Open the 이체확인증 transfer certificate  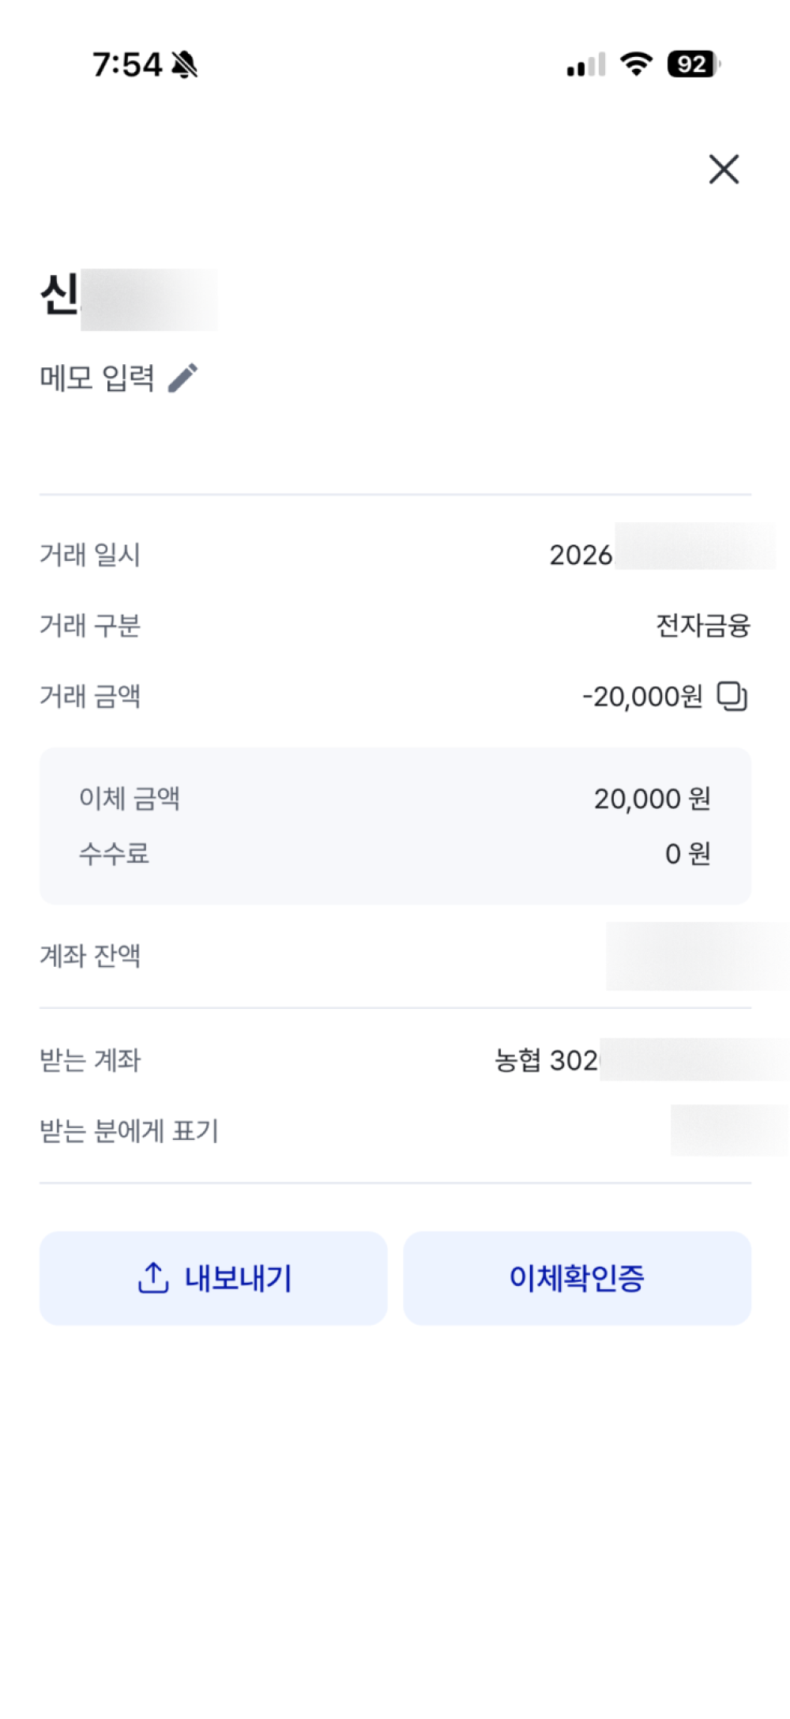[577, 1277]
